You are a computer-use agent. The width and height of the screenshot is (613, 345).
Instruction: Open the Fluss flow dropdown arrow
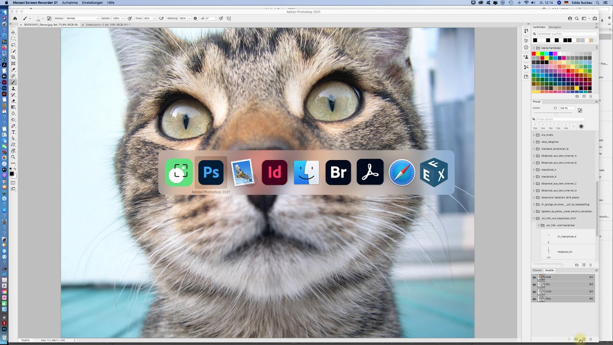point(155,18)
